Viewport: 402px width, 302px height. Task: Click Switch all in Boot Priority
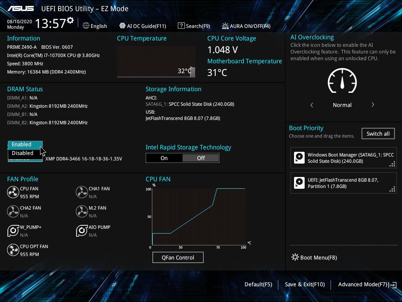pyautogui.click(x=378, y=133)
